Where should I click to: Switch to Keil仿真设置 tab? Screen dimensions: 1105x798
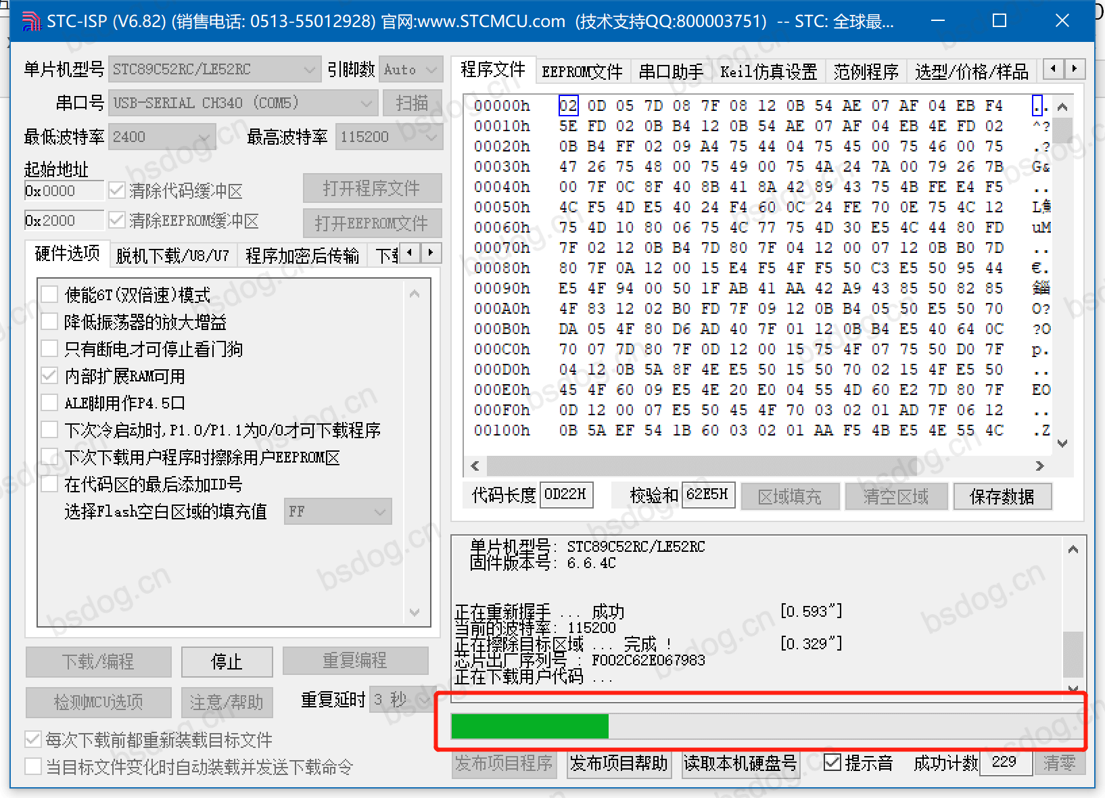[768, 71]
